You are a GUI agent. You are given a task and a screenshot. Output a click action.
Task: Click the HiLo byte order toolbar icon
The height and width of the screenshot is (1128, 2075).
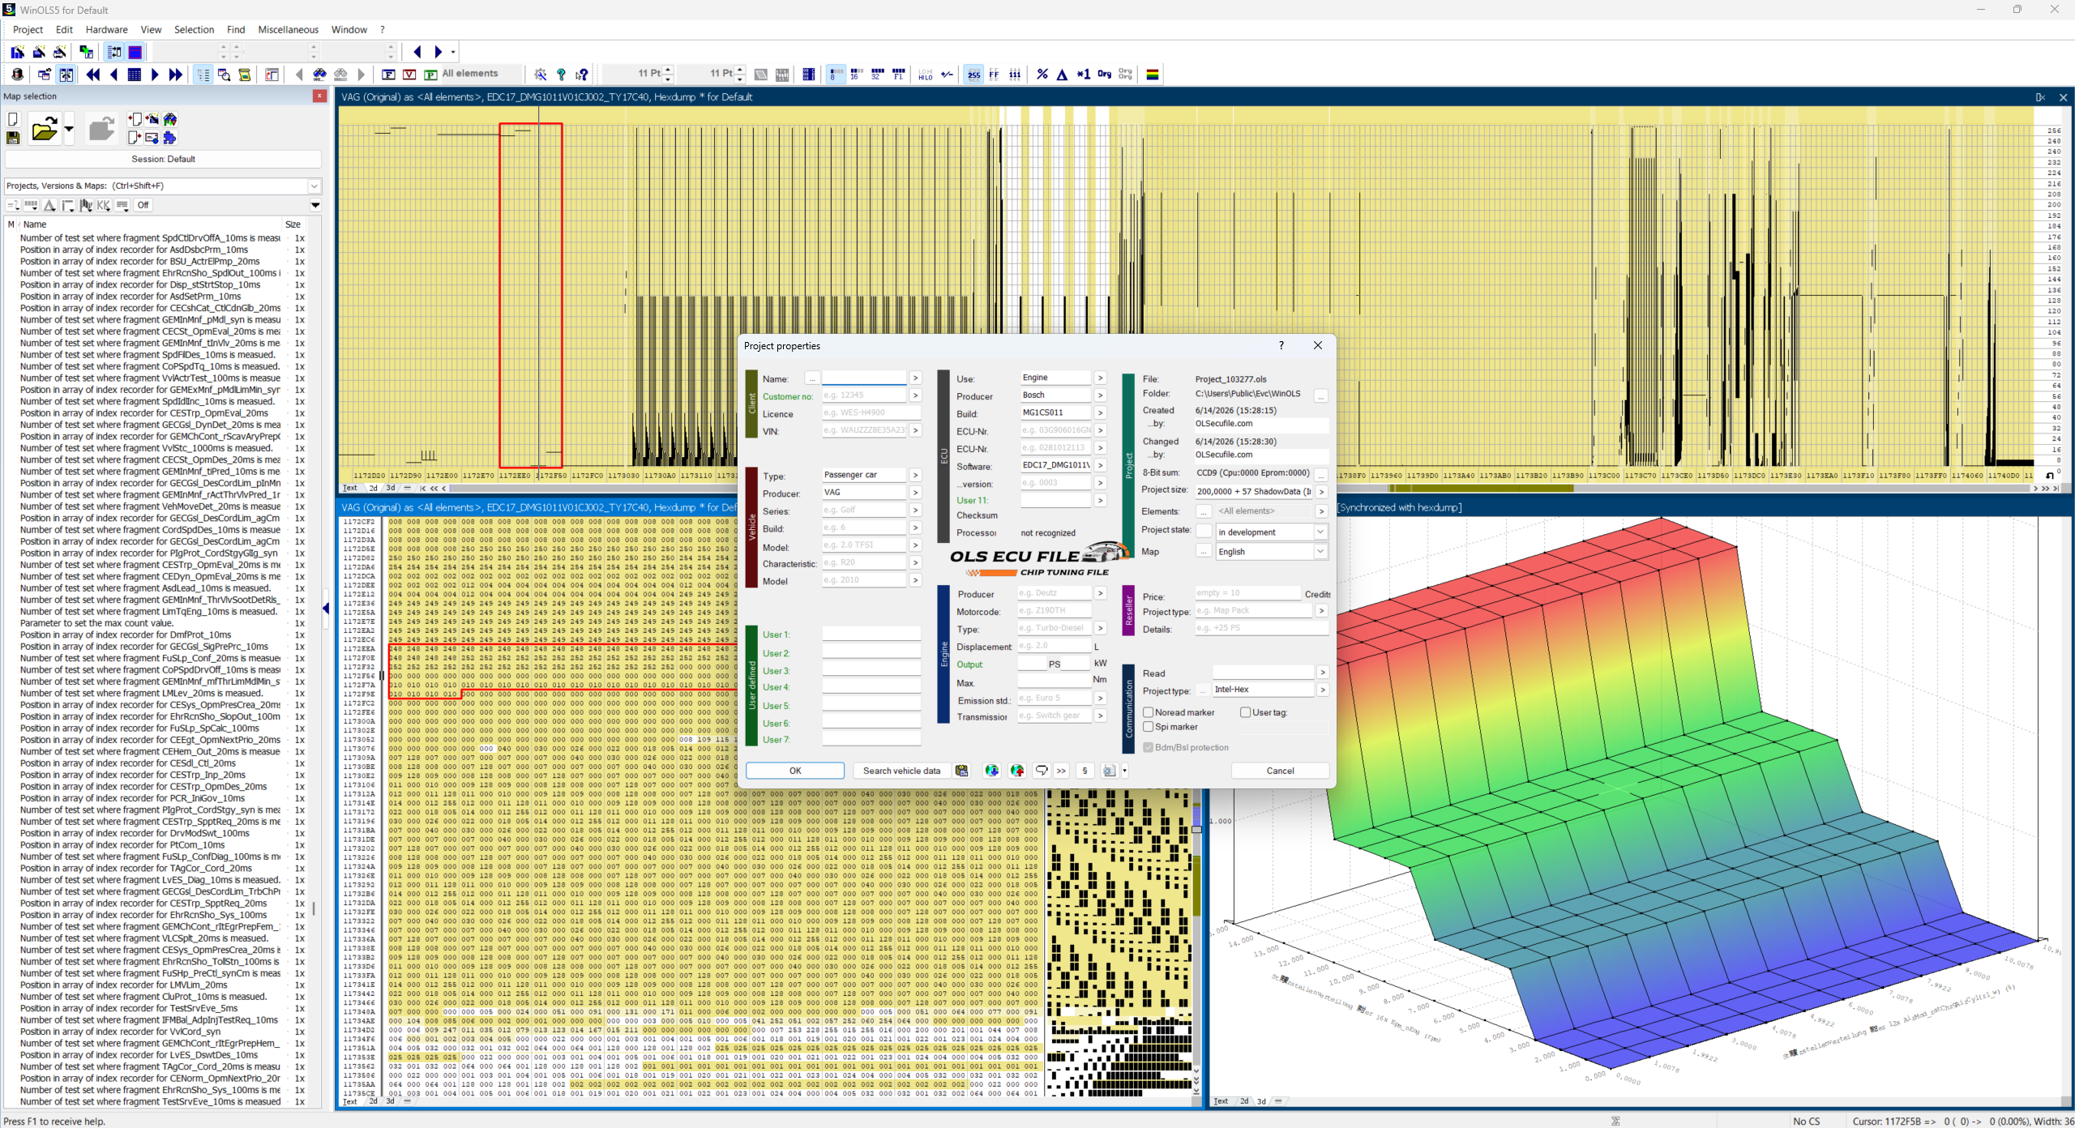pyautogui.click(x=926, y=75)
